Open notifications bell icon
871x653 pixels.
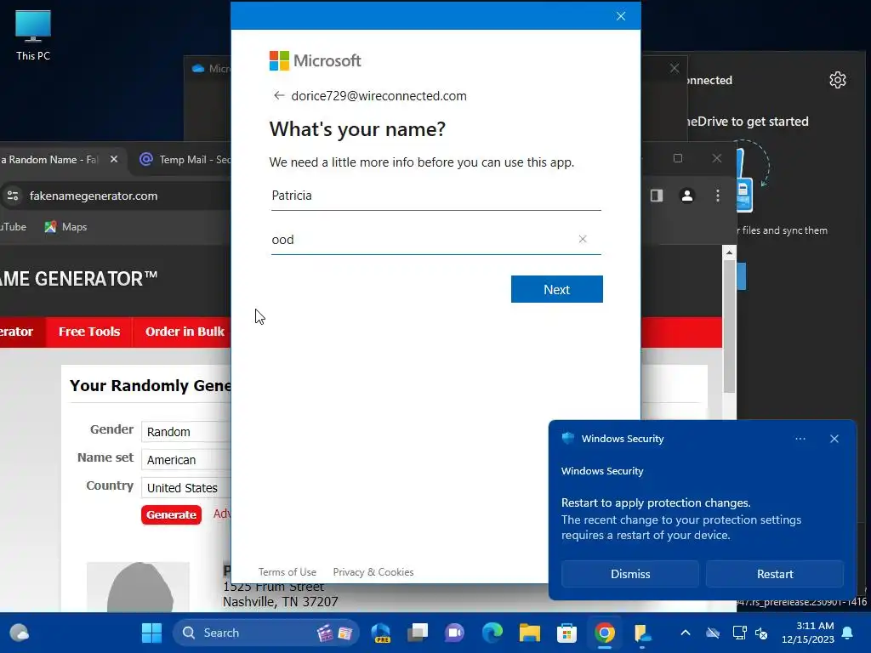(848, 633)
